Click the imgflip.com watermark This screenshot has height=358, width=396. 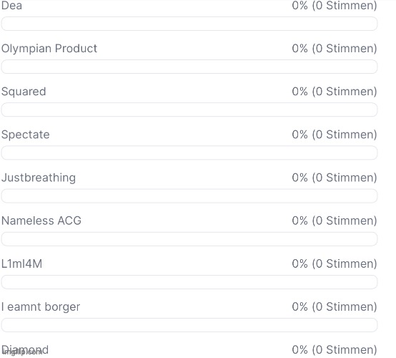[22, 352]
